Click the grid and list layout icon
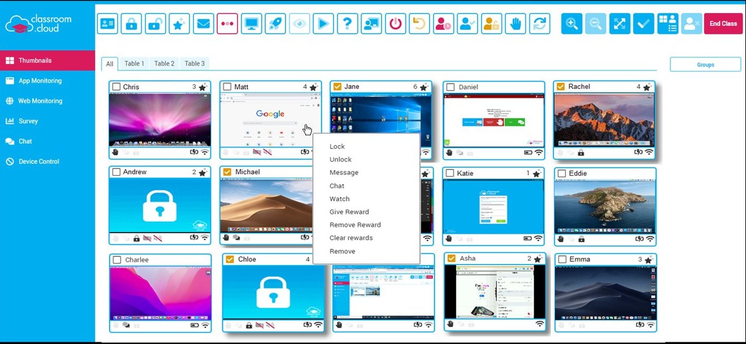746x344 pixels. point(668,24)
